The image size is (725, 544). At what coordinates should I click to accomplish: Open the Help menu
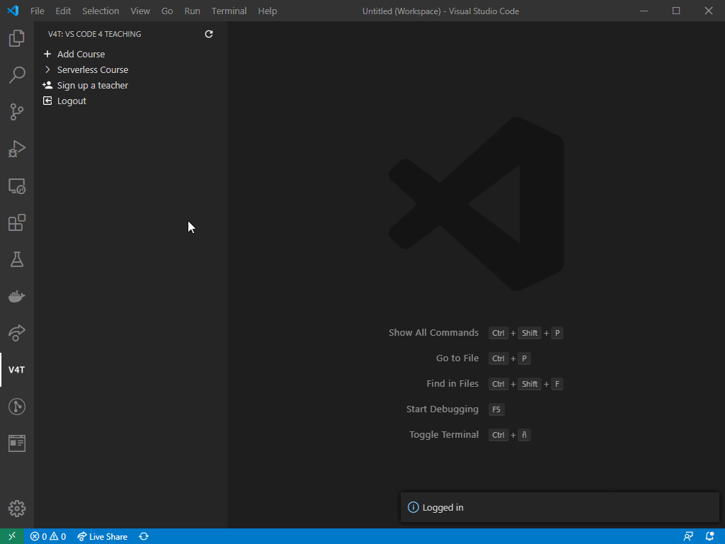tap(267, 11)
